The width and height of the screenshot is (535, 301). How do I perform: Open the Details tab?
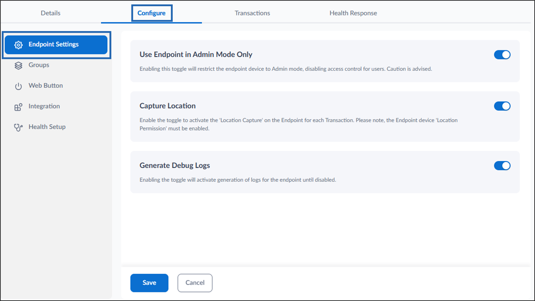50,13
